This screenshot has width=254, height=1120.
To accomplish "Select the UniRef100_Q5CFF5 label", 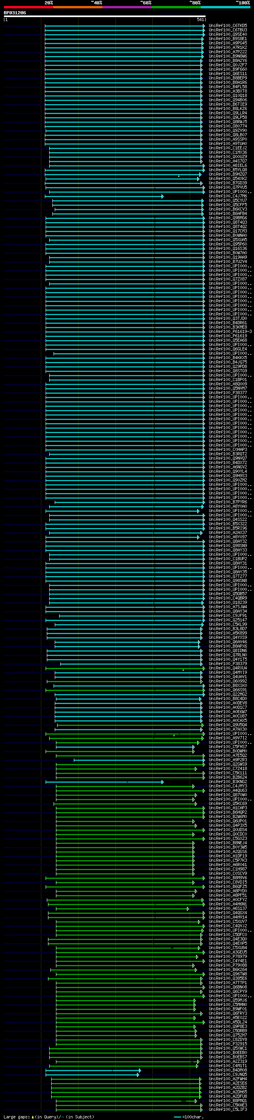I will click(x=228, y=205).
